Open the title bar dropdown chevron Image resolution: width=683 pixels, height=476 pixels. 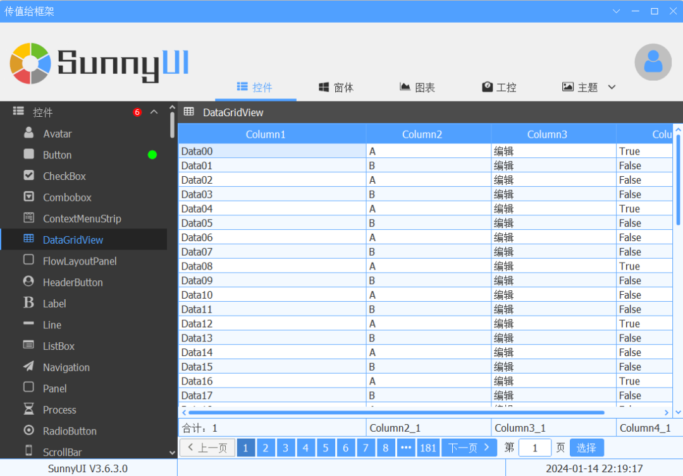point(616,11)
